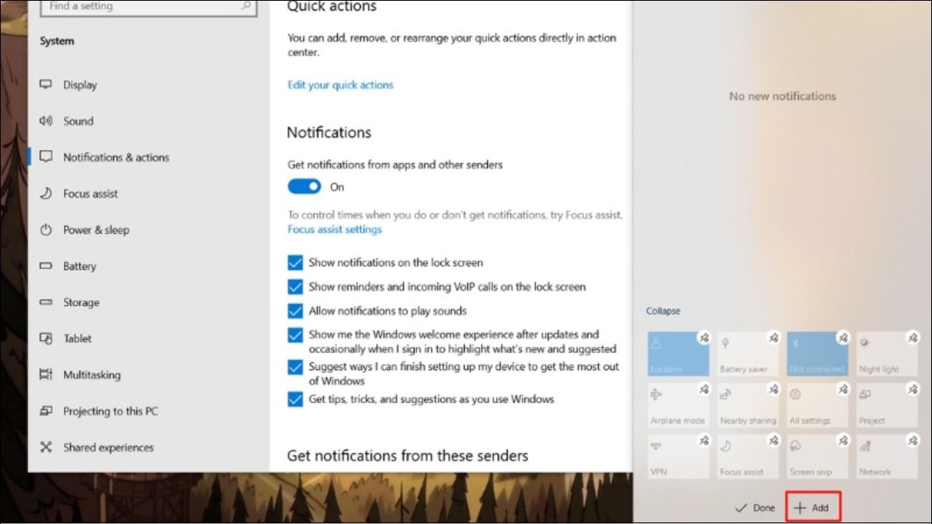Unpin the Bluetooth Not connected tile
Viewport: 932px width, 524px height.
tap(843, 338)
